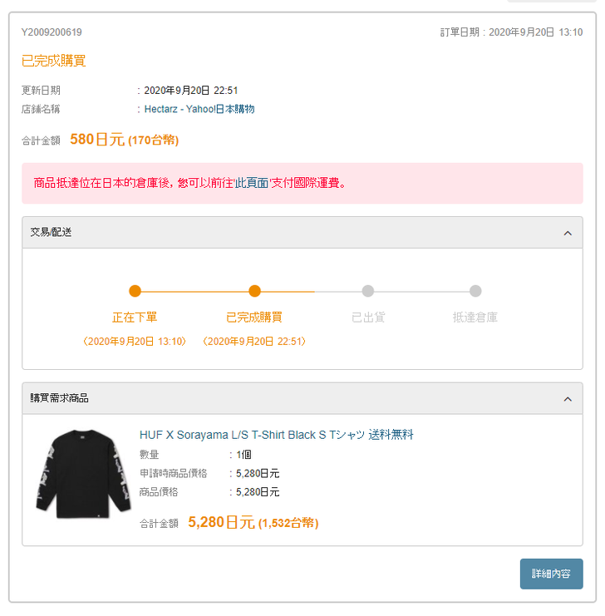605x616 pixels.
Task: Click the 抵達倉庫 step label
Action: 475,318
